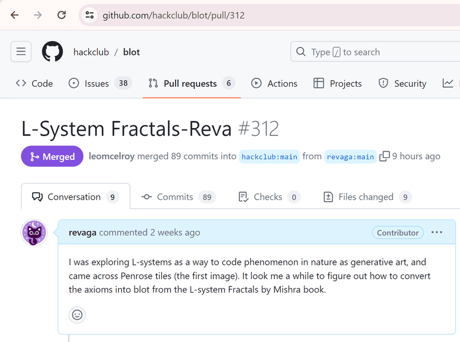Open the comment's three-dot options menu
This screenshot has width=460, height=342.
point(437,233)
